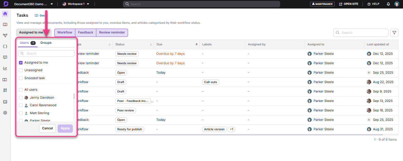Select the Review reminder tab
The width and height of the screenshot is (403, 161).
tap(112, 33)
